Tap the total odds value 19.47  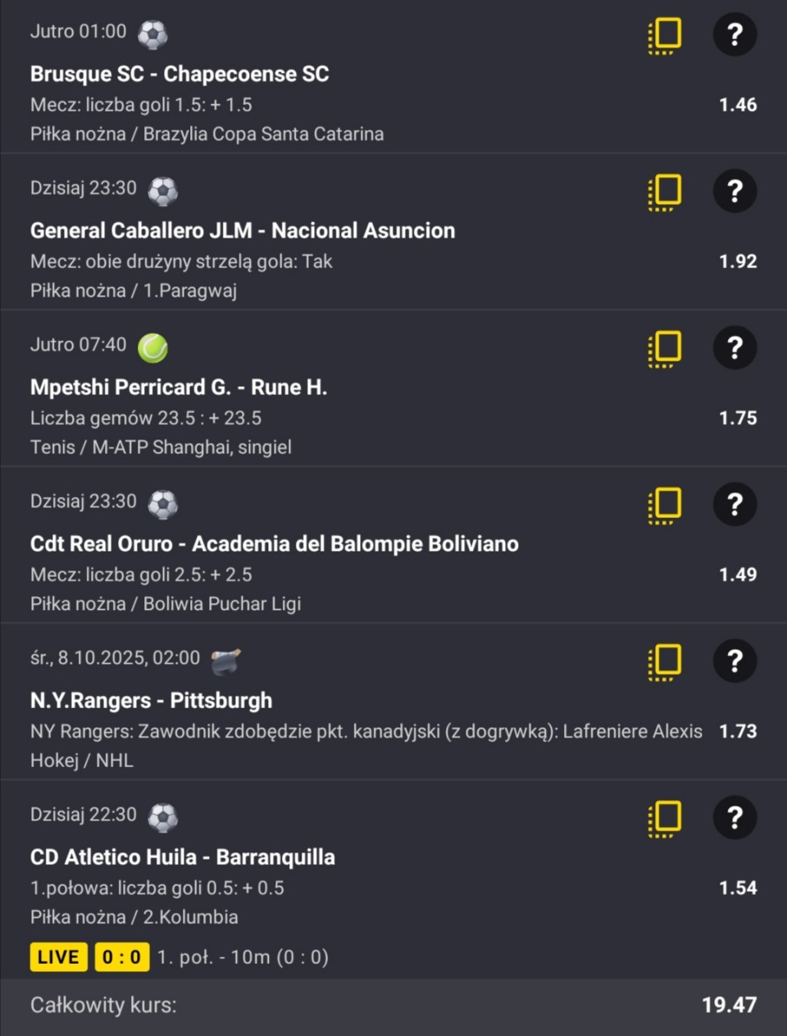coord(729,1005)
